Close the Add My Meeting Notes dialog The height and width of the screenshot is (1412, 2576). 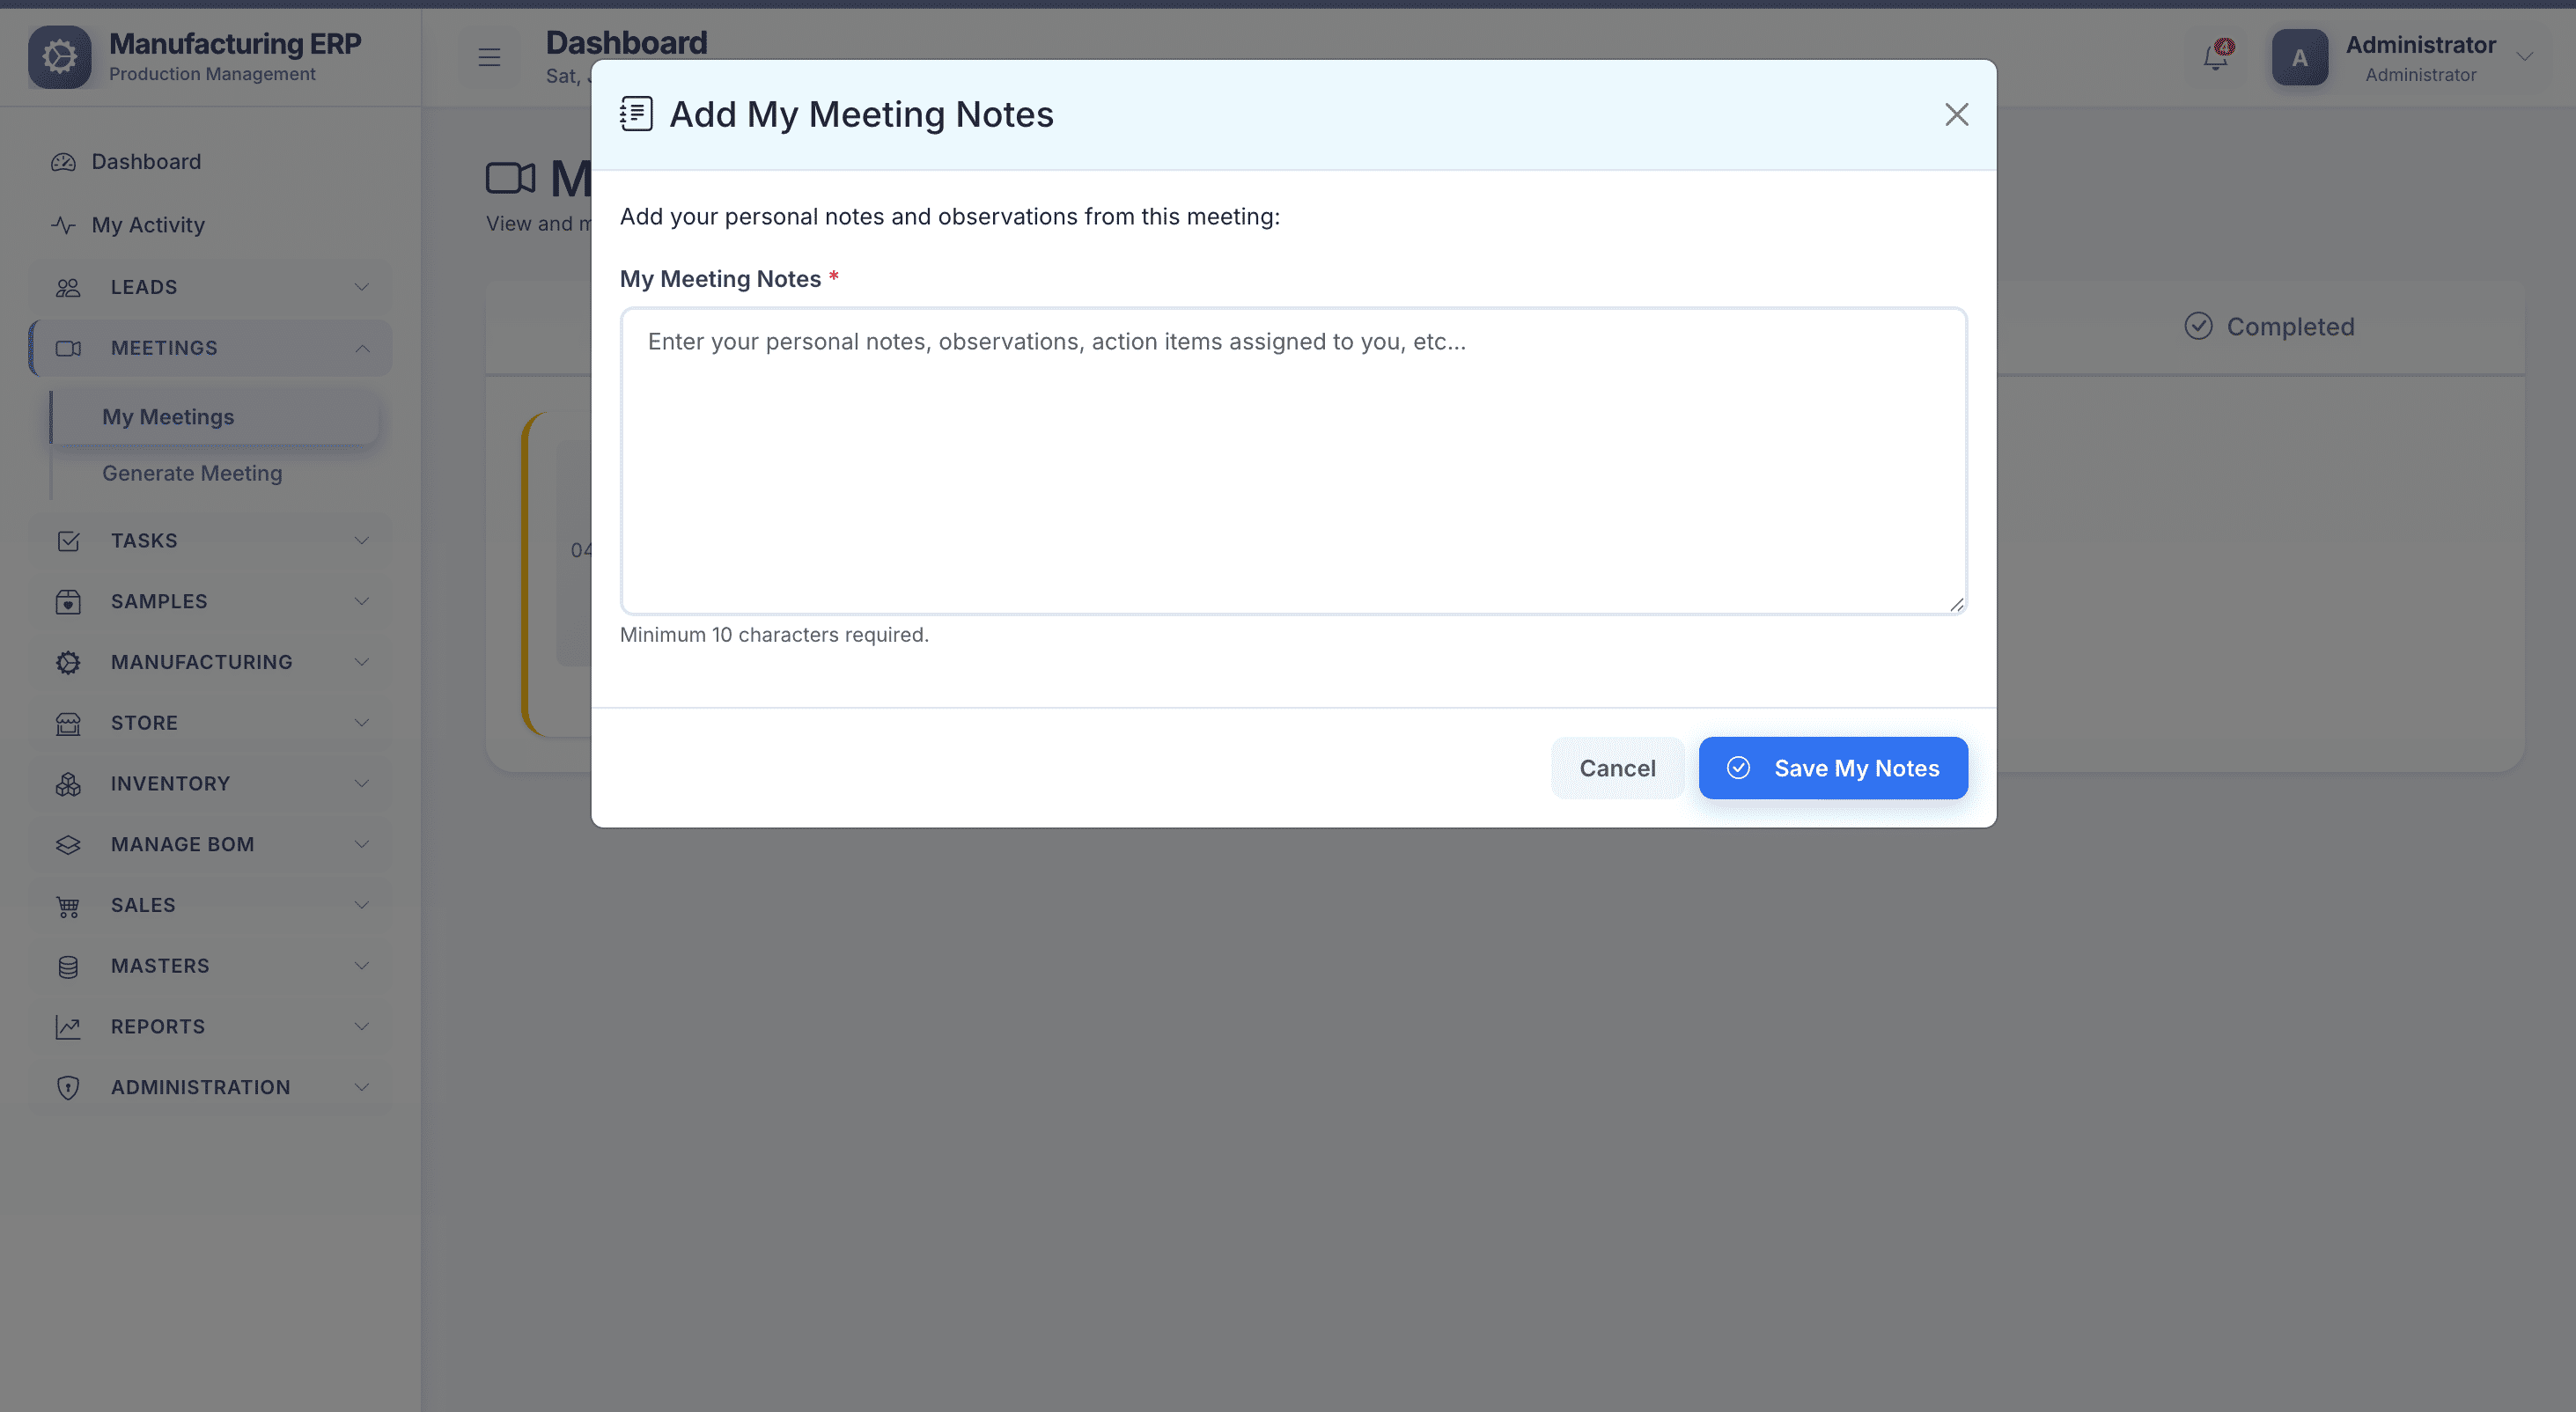pyautogui.click(x=1956, y=115)
